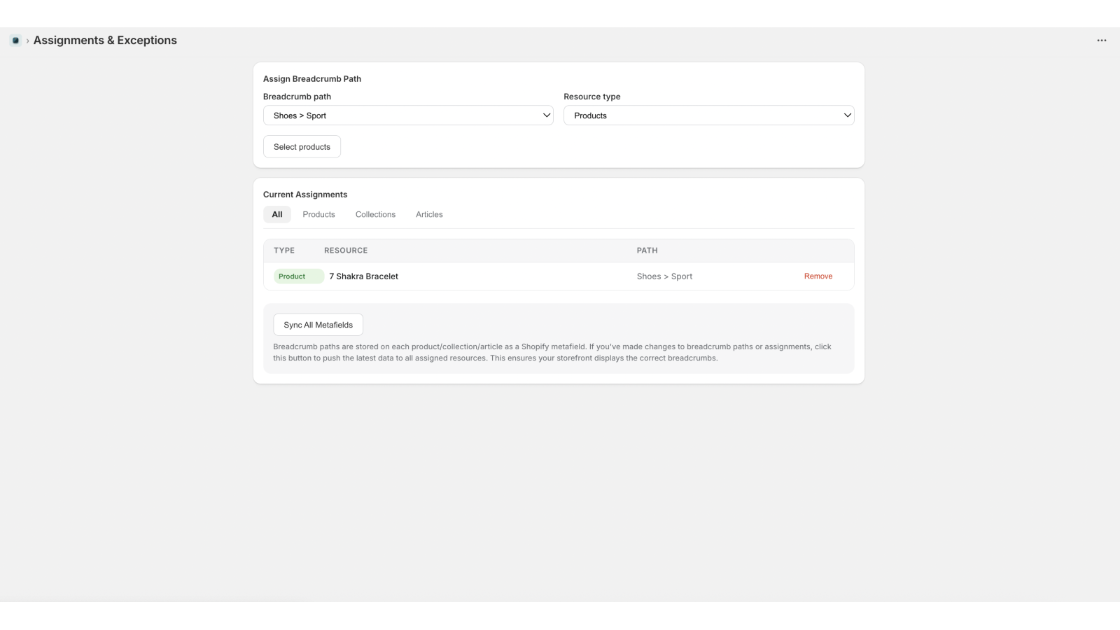Viewport: 1120px width, 630px height.
Task: Click the TYPE column header
Action: [x=284, y=250]
